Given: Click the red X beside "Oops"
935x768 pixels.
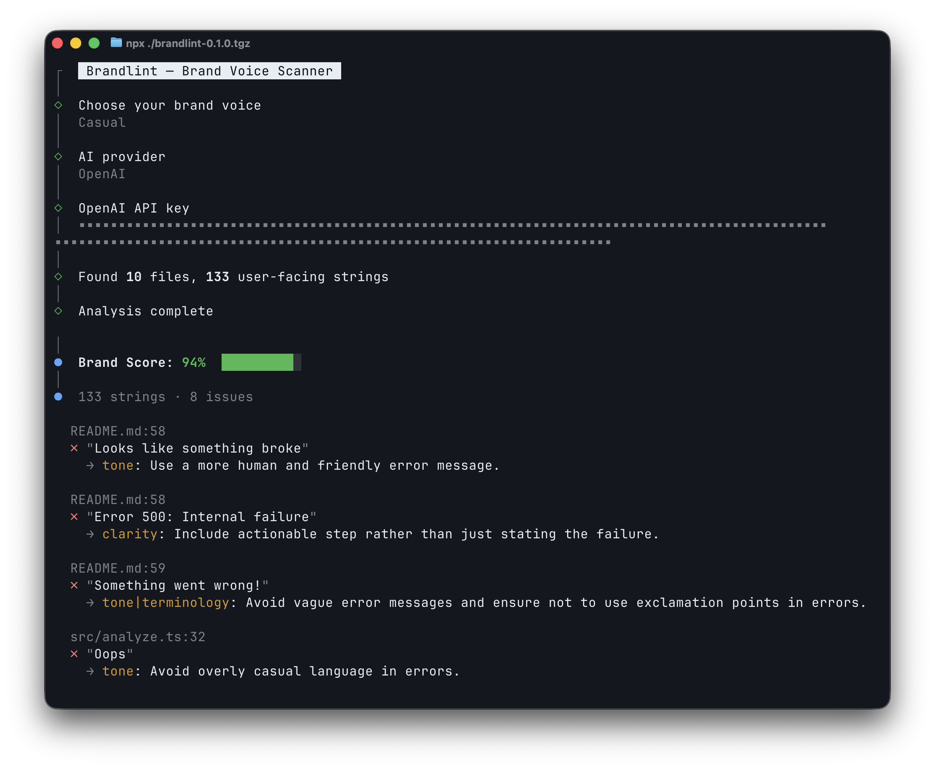Looking at the screenshot, I should point(74,654).
